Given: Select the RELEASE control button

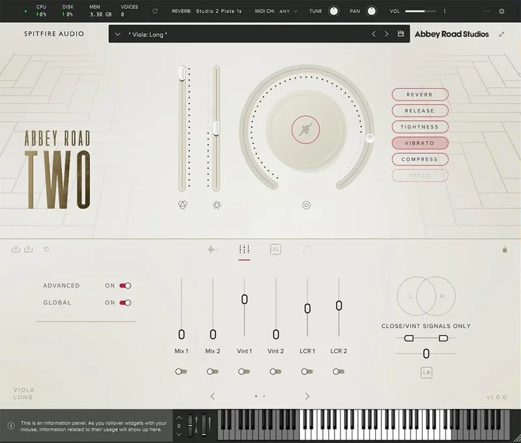Looking at the screenshot, I should pyautogui.click(x=420, y=111).
